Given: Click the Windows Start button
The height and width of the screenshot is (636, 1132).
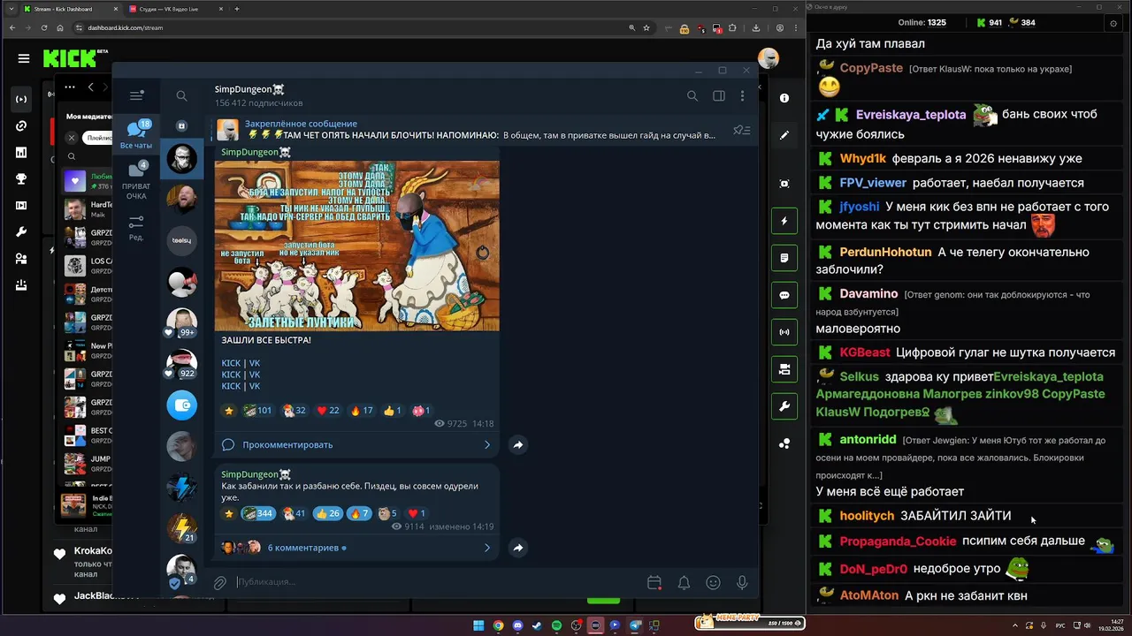Looking at the screenshot, I should click(478, 625).
